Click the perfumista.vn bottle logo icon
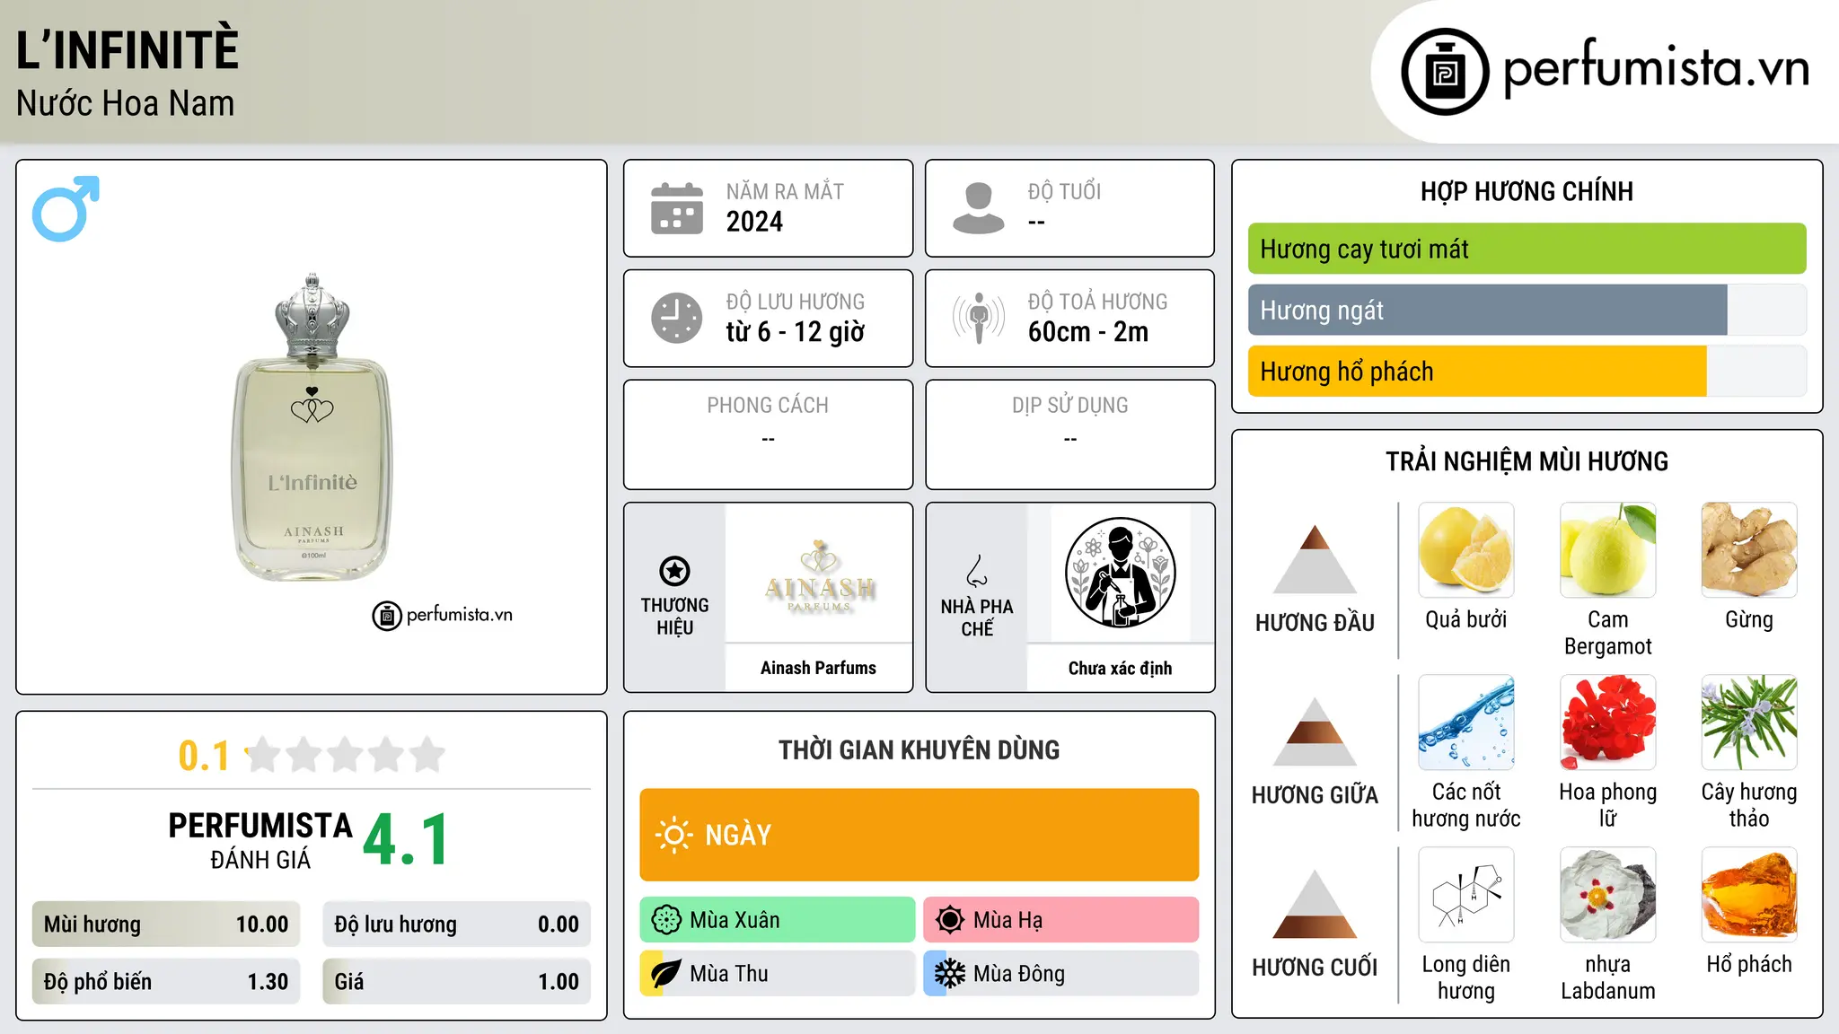Screen dimensions: 1839x1034 tap(1445, 72)
